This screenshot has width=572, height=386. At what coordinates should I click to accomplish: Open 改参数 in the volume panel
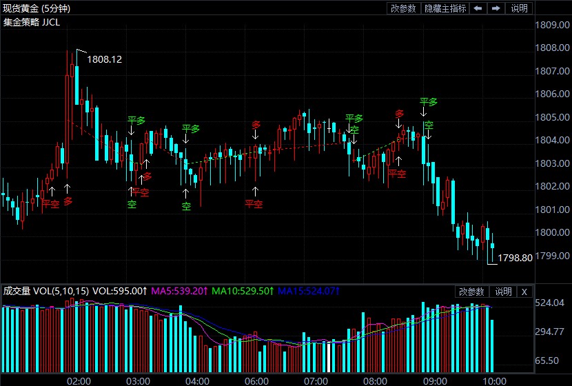coord(472,292)
